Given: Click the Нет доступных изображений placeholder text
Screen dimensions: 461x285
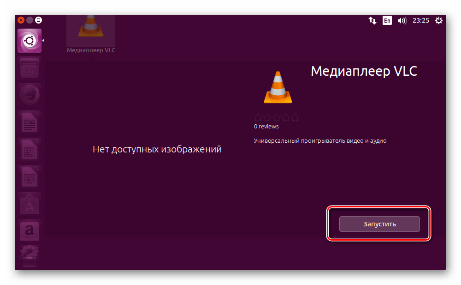Looking at the screenshot, I should pos(157,149).
